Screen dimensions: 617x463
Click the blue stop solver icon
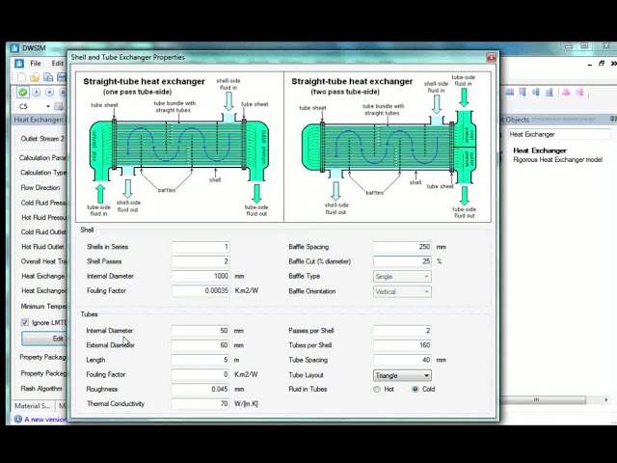tap(49, 93)
